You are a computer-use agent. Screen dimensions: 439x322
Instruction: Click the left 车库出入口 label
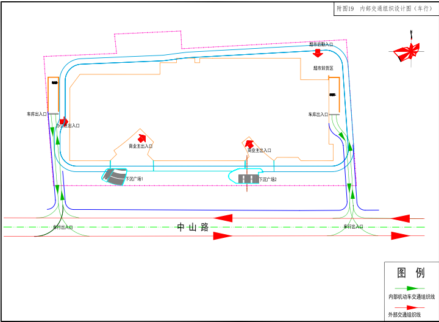click(x=37, y=114)
